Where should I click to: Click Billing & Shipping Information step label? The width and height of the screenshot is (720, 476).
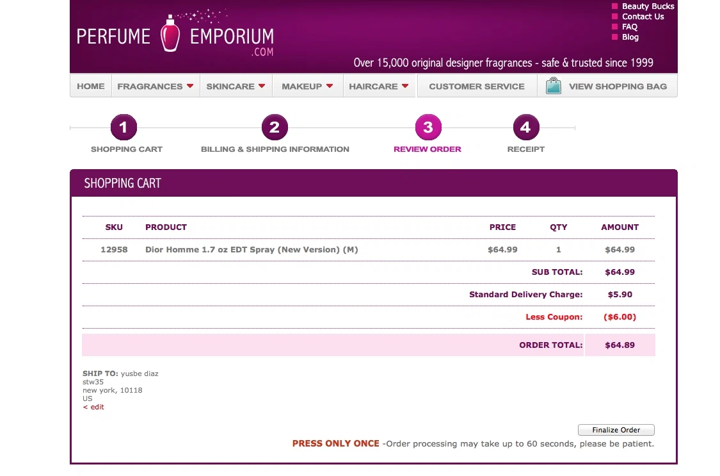point(275,149)
